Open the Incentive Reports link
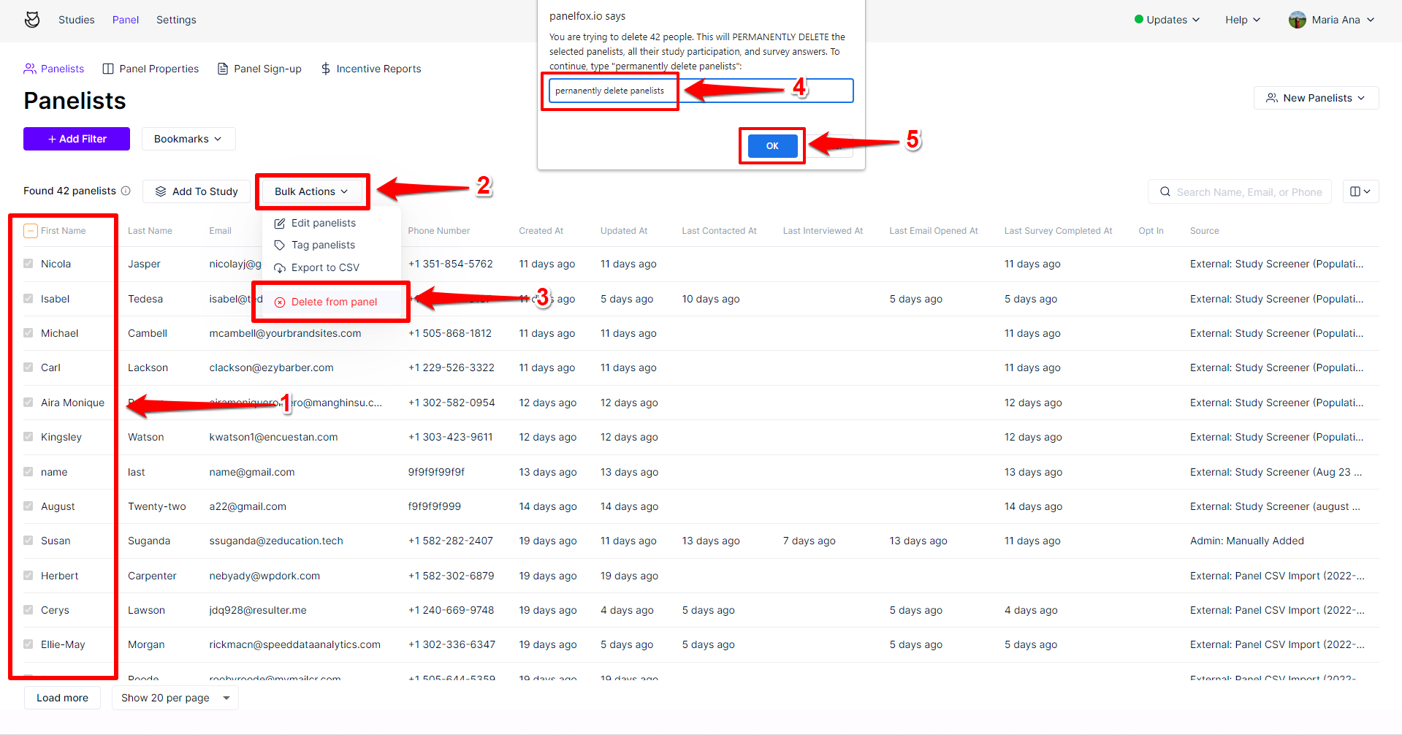Image resolution: width=1402 pixels, height=735 pixels. pos(371,69)
